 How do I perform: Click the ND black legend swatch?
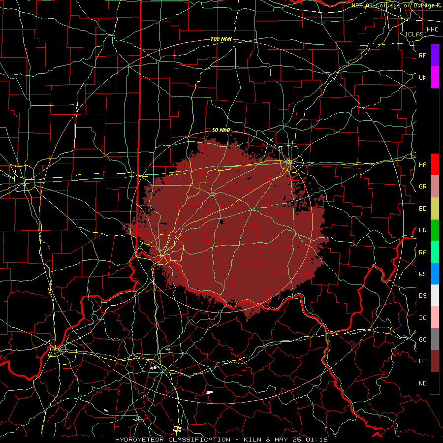point(435,383)
